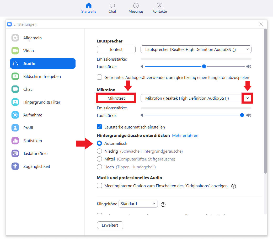The image size is (273, 241).
Task: Click the Originalton help question mark icon
Action: (x=234, y=186)
